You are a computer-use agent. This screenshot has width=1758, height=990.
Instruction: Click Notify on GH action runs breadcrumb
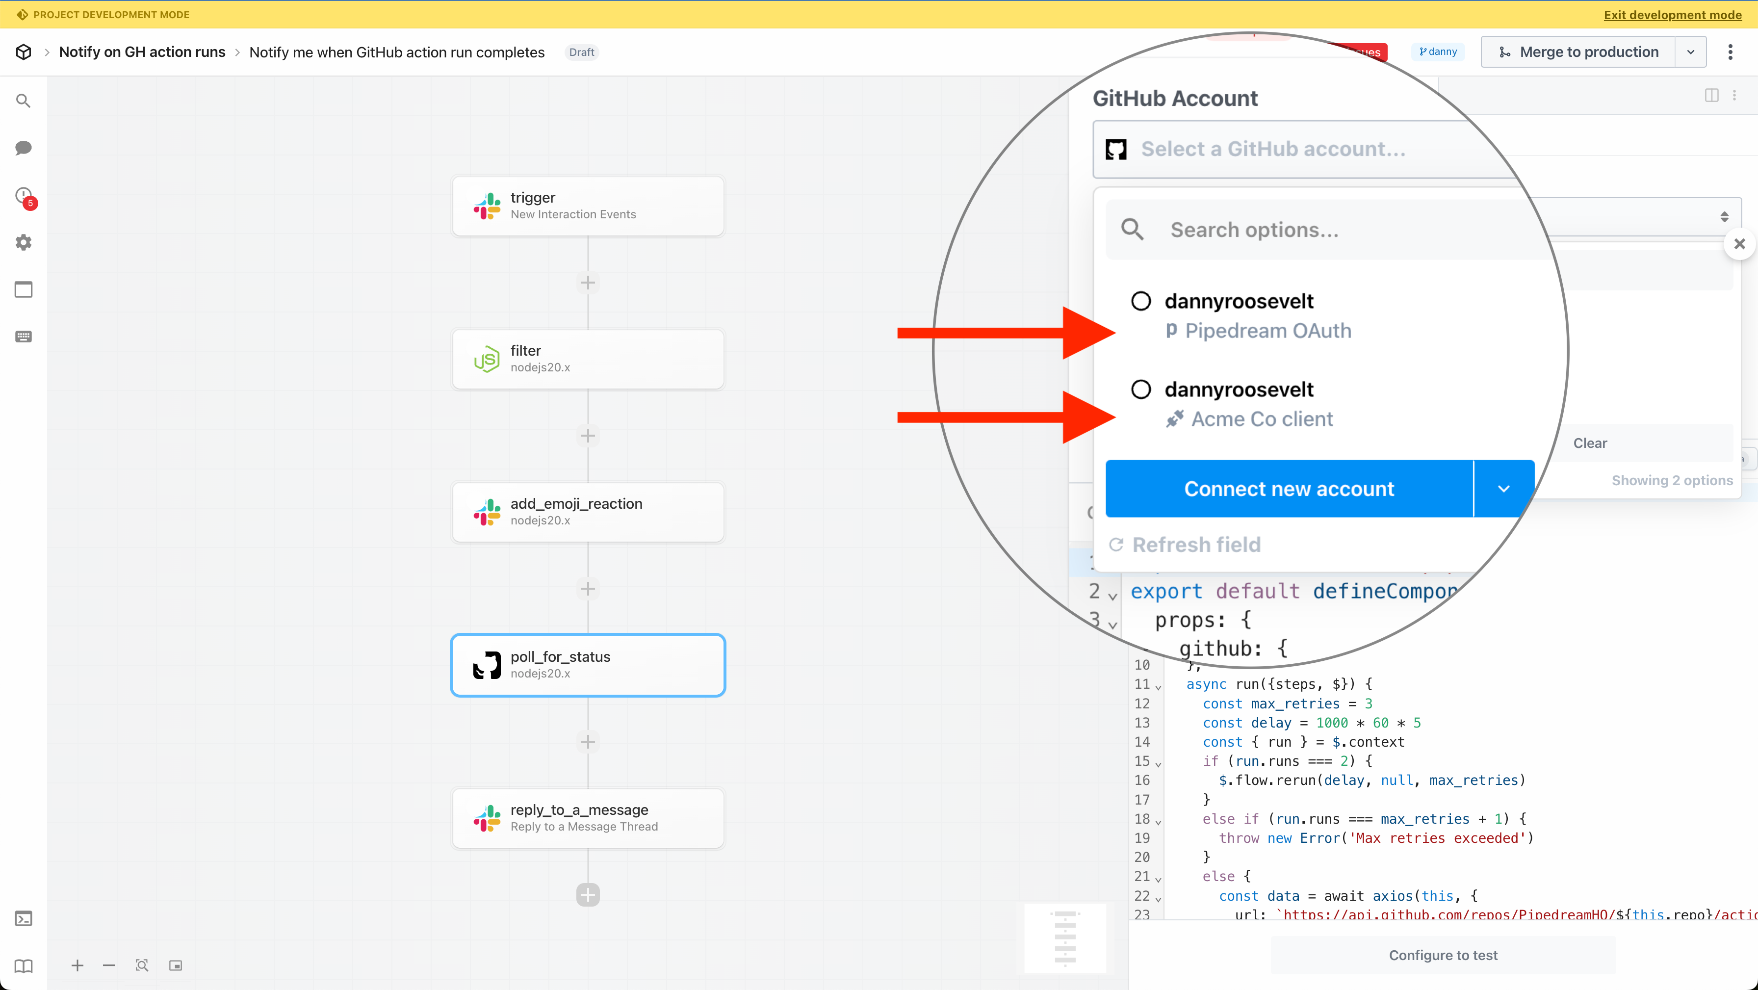point(142,52)
